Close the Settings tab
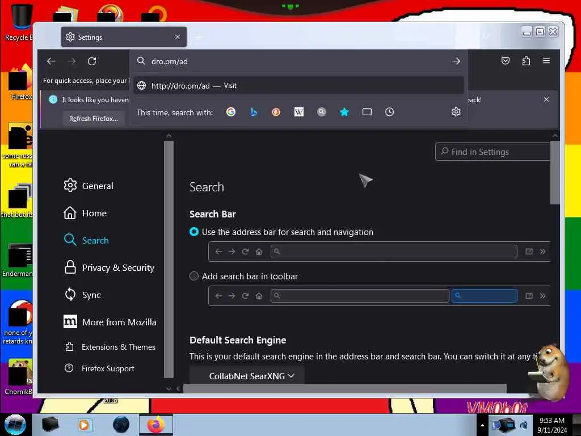The image size is (581, 436). [x=178, y=37]
